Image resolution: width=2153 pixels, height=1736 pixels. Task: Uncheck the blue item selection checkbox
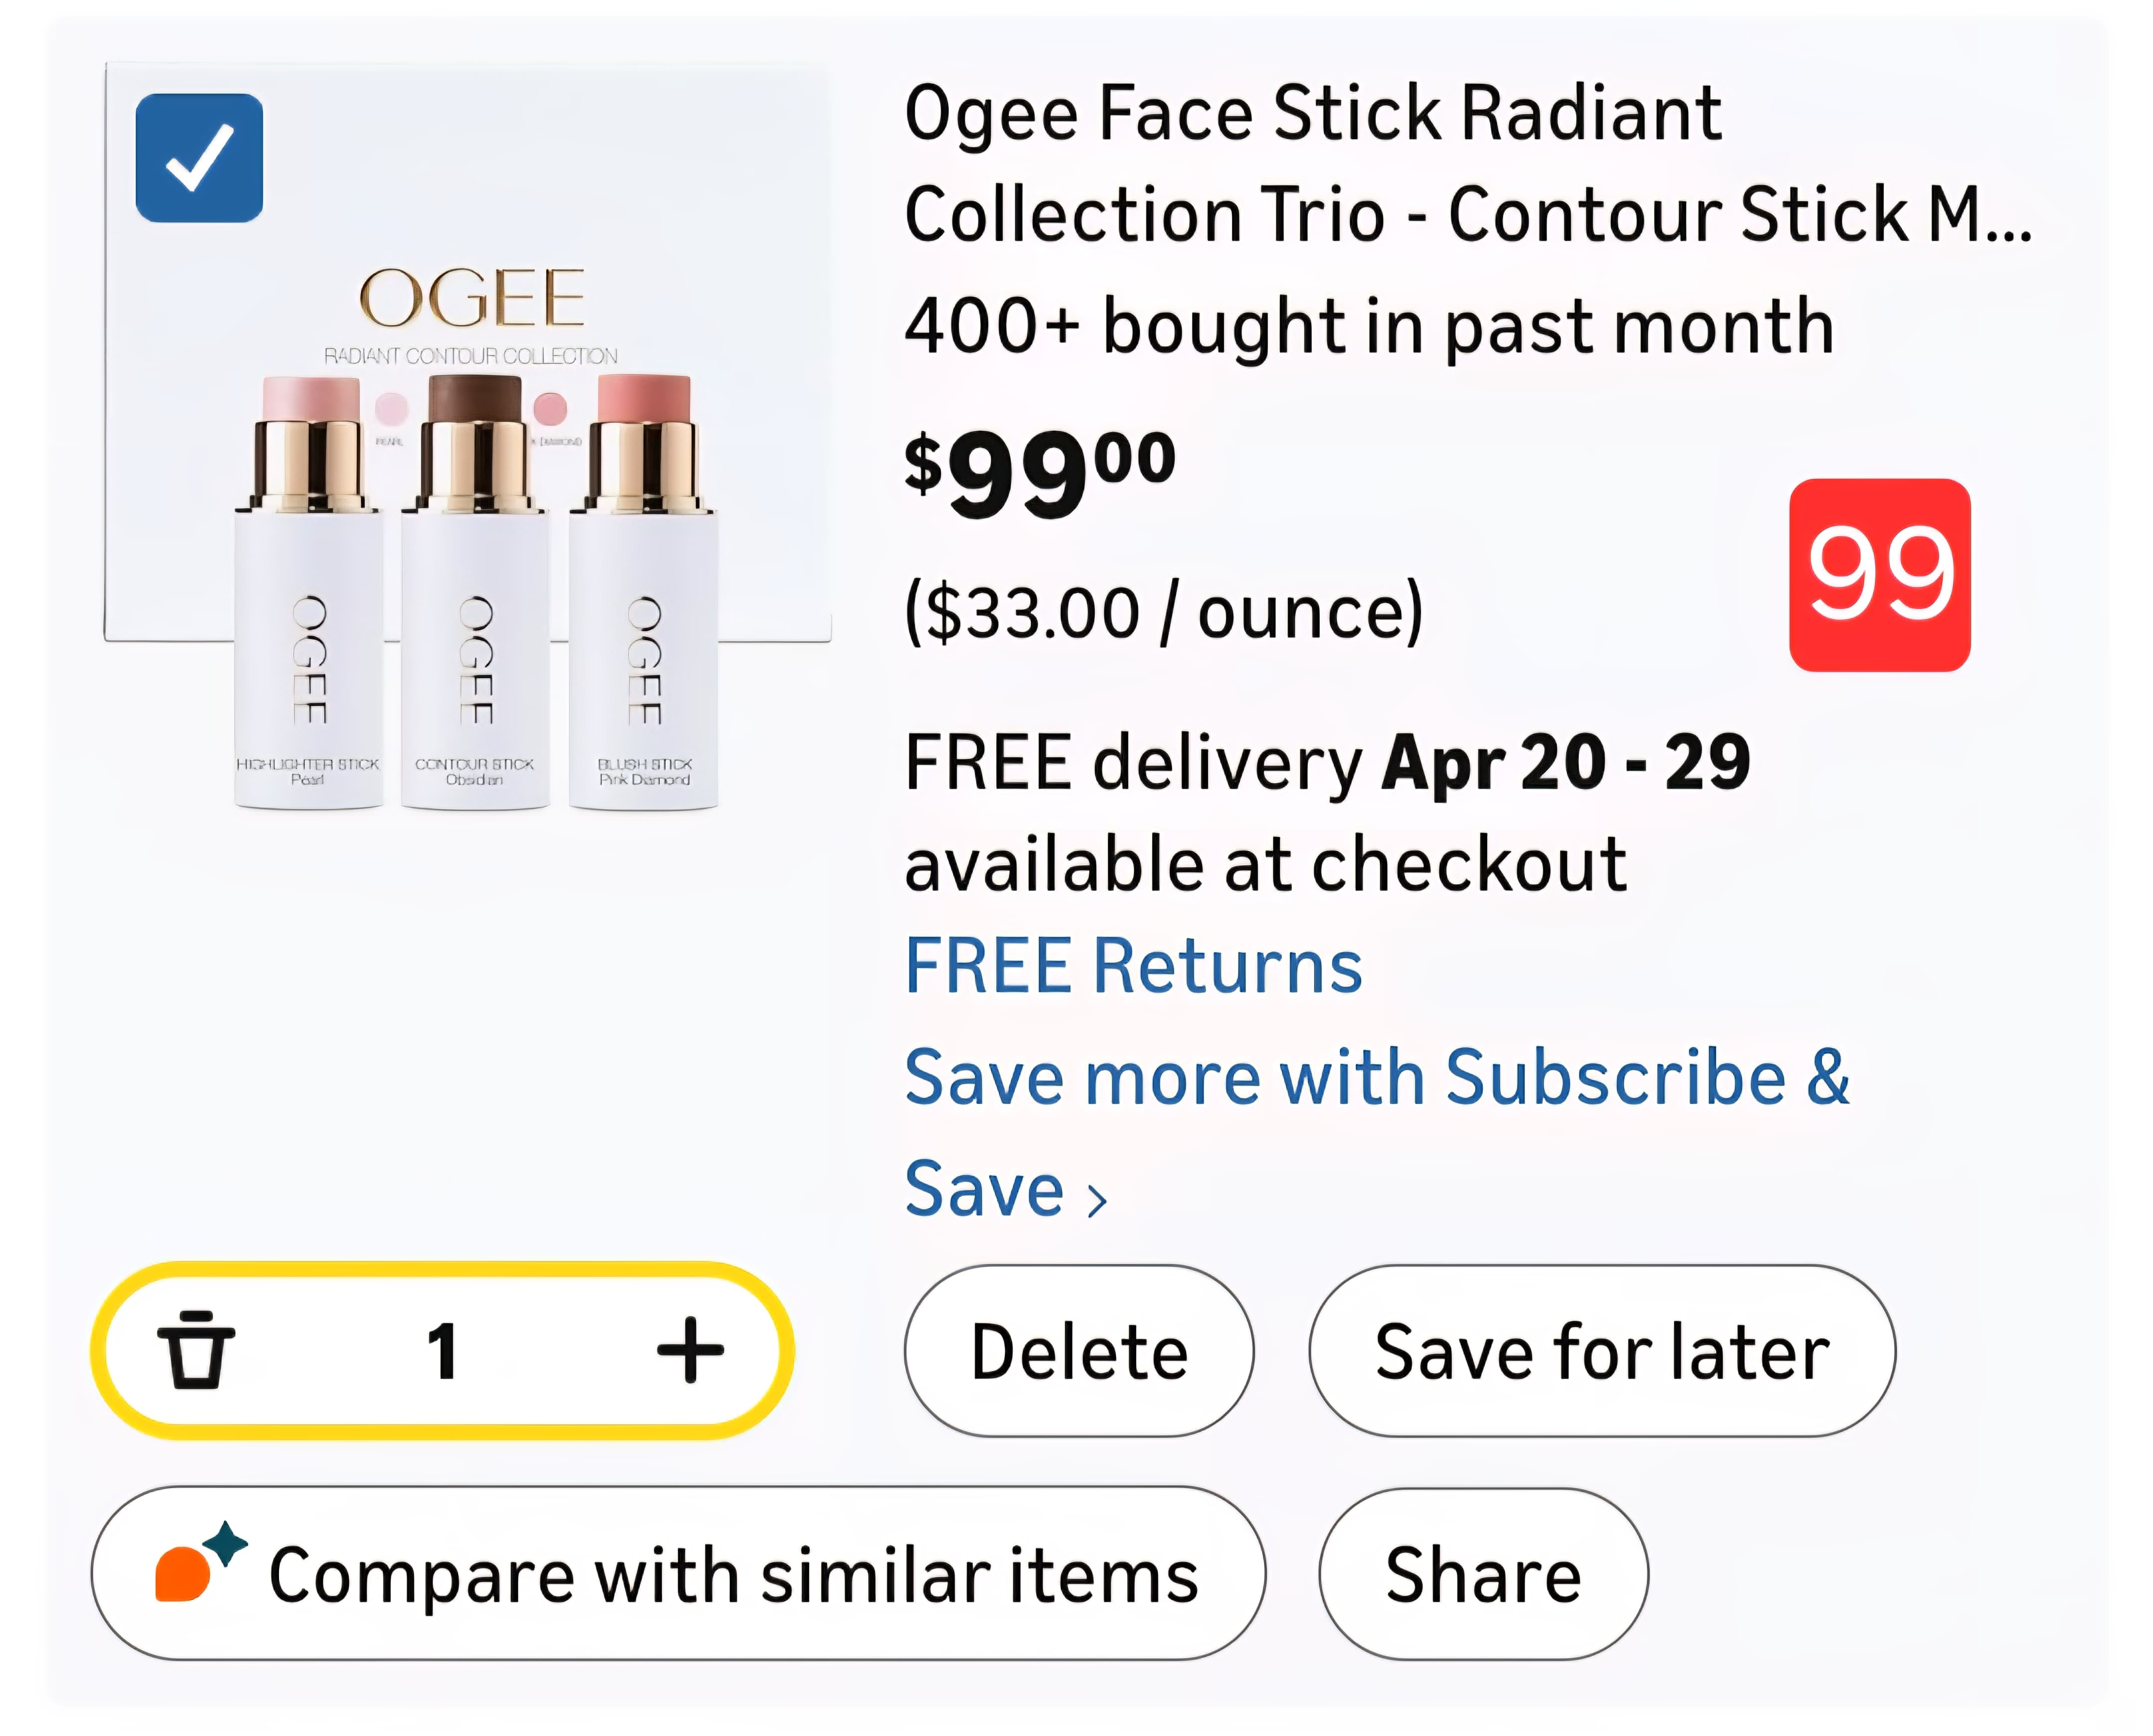coord(200,158)
